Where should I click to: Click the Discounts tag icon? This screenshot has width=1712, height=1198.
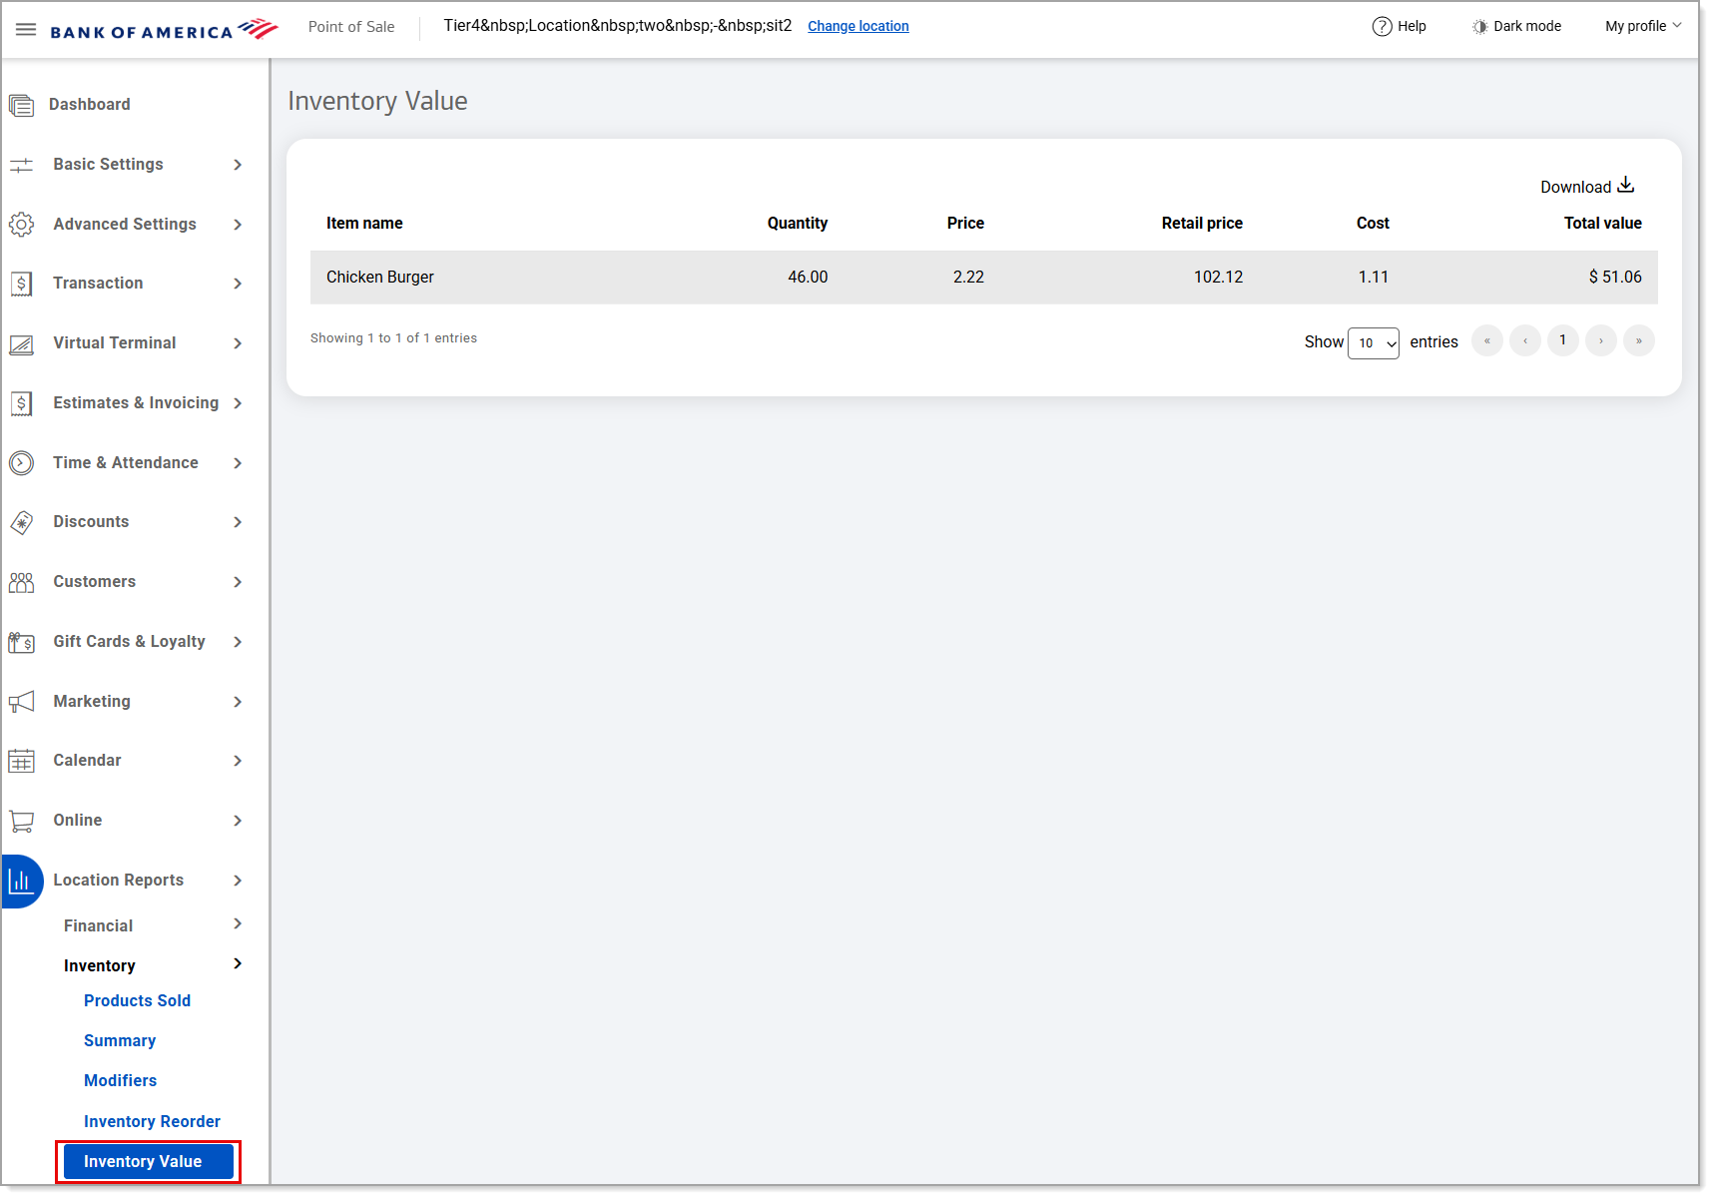21,522
